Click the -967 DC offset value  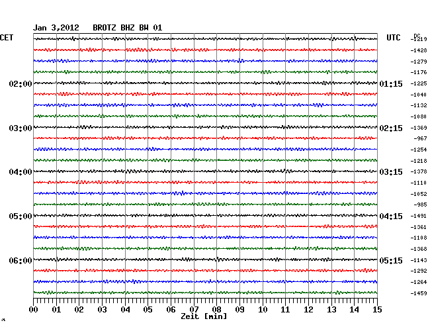pos(419,138)
